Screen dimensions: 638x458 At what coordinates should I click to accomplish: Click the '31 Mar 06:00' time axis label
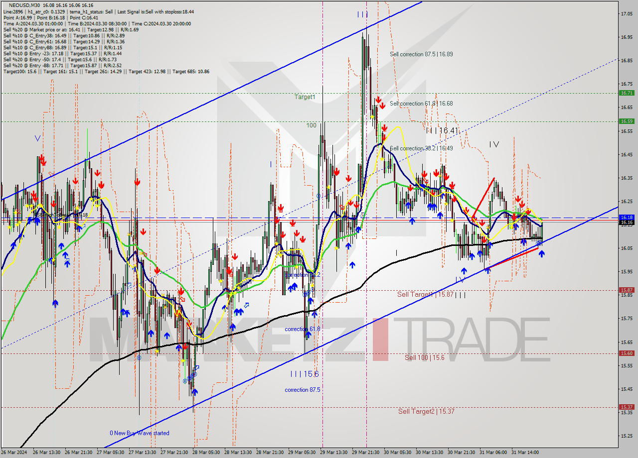pyautogui.click(x=493, y=452)
